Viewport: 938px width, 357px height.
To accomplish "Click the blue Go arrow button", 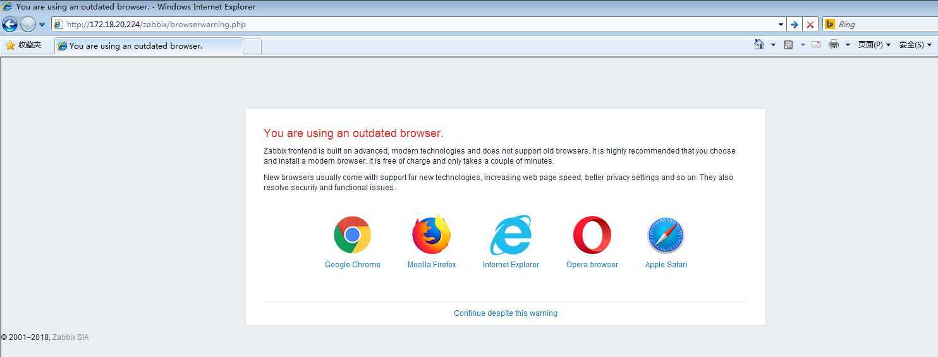I will [x=795, y=25].
